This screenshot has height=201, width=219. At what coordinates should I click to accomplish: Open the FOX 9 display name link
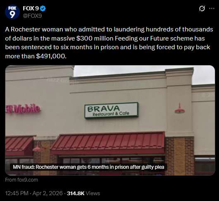pyautogui.click(x=31, y=8)
